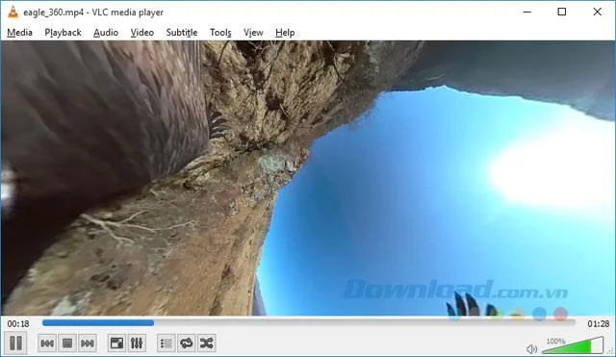Open the Playback menu
This screenshot has width=616, height=357.
pyautogui.click(x=63, y=33)
